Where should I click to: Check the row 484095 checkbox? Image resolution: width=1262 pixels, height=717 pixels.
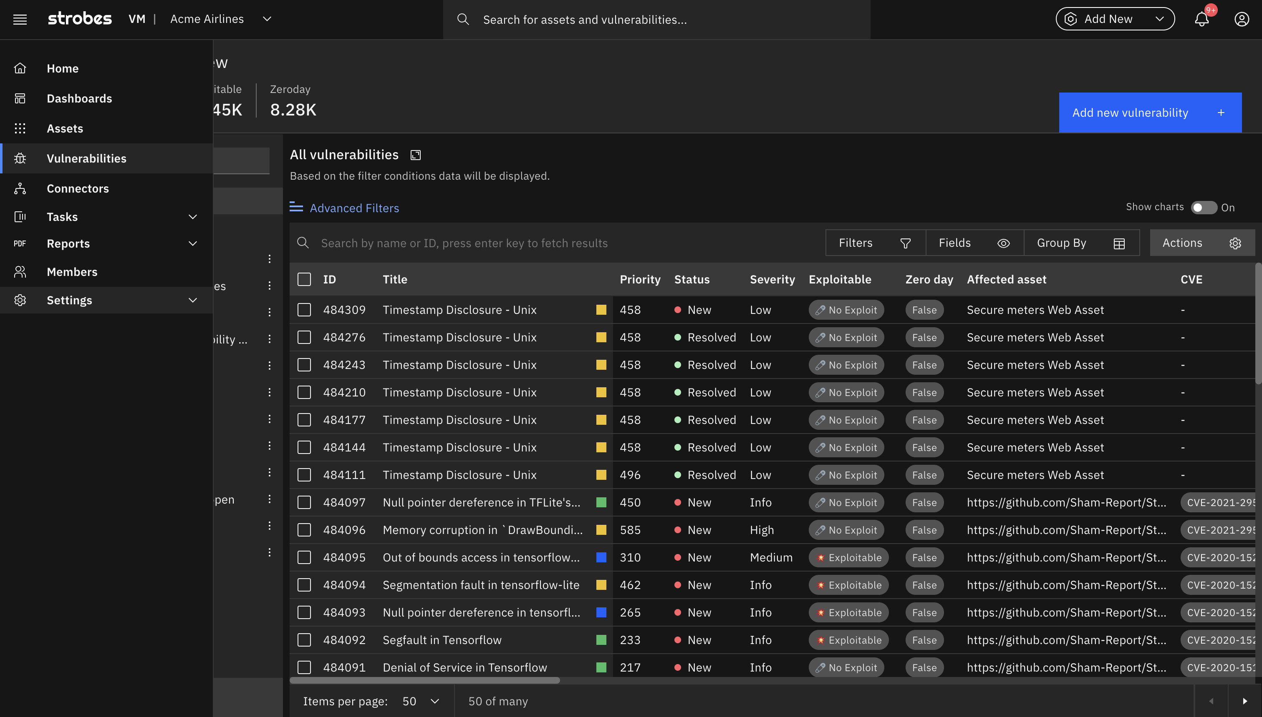pos(304,557)
